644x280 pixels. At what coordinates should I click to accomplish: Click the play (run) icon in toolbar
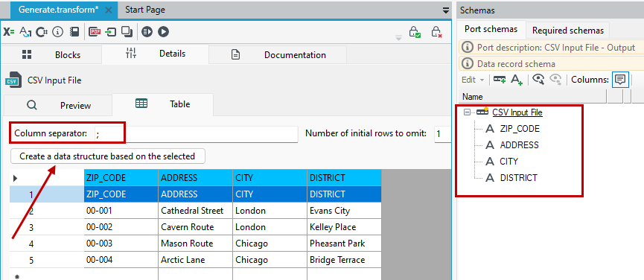click(164, 31)
